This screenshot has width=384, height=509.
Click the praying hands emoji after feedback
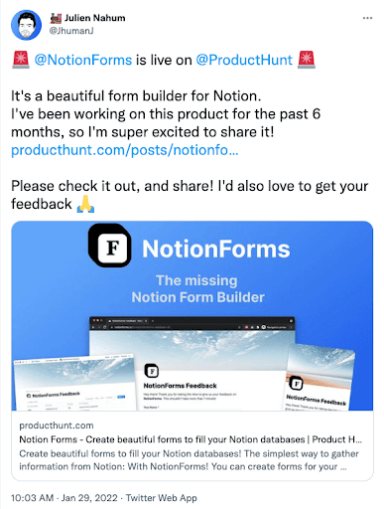point(85,204)
